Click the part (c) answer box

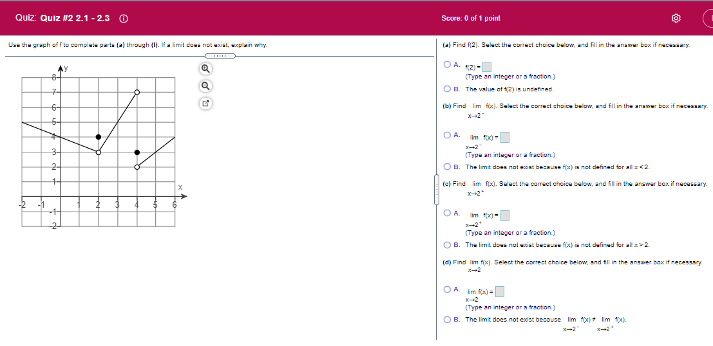[505, 215]
